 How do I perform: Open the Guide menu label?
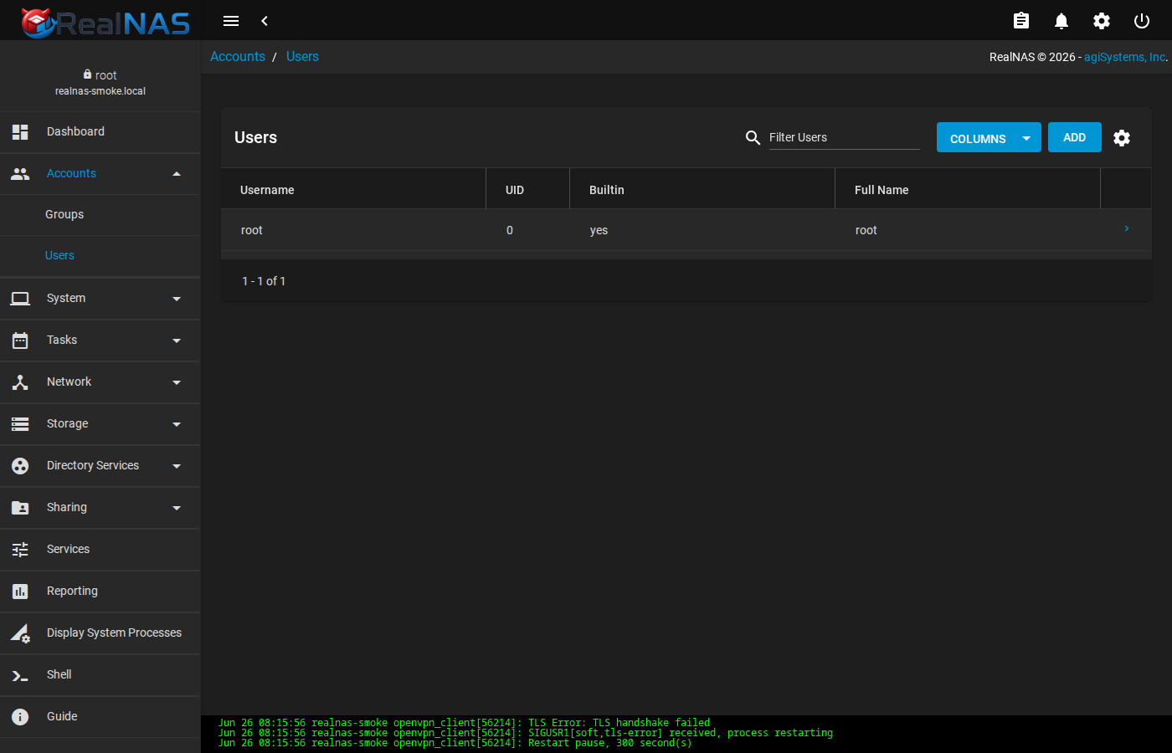[x=62, y=716]
